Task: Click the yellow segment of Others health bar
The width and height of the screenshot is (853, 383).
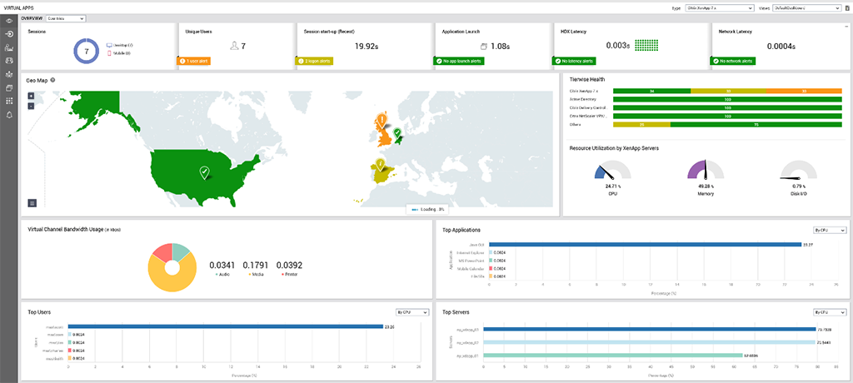Action: coord(641,125)
